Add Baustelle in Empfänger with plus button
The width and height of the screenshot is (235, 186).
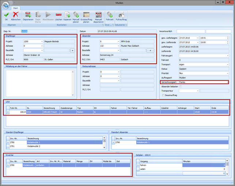tap(72, 50)
